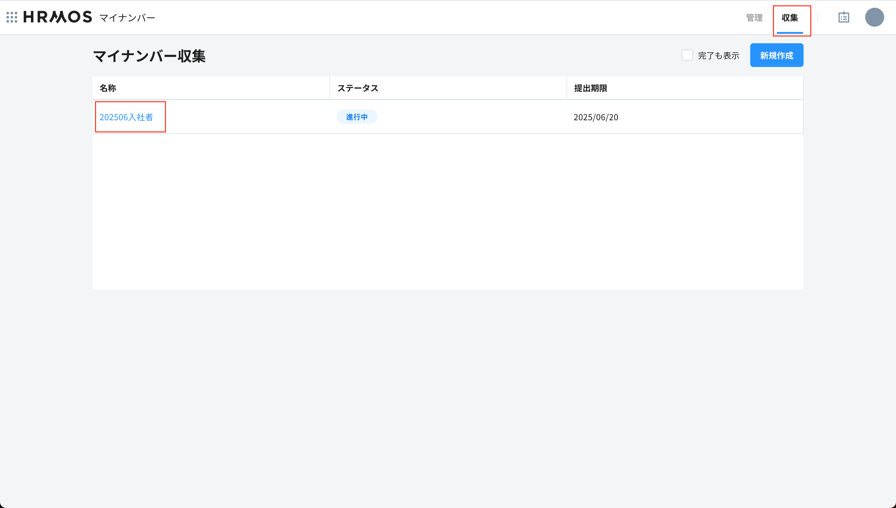Click the 進行中 status badge

click(357, 117)
